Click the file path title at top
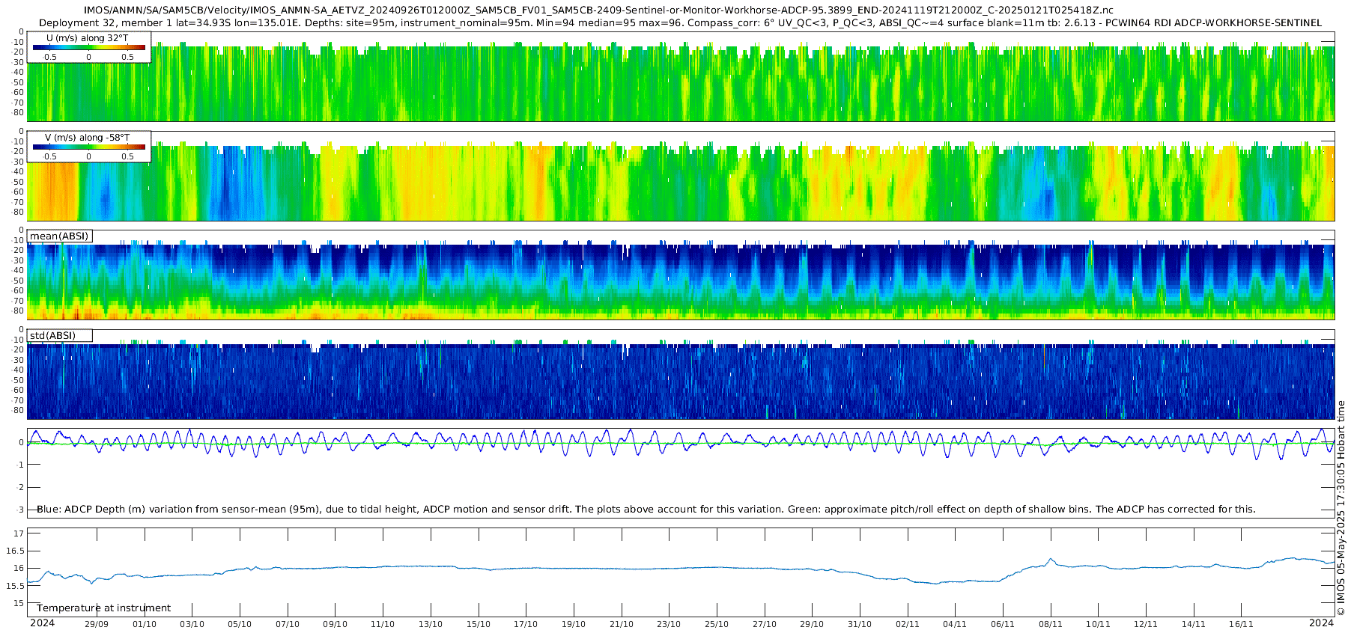1348x636 pixels. click(x=598, y=10)
